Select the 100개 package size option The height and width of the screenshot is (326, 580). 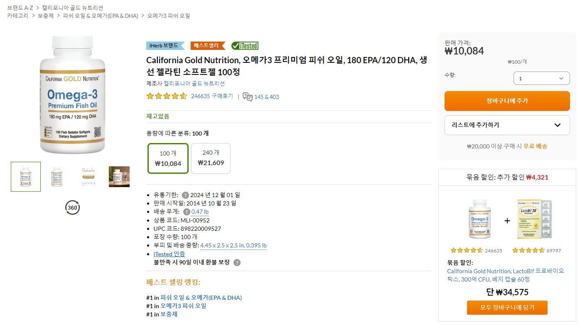point(168,158)
